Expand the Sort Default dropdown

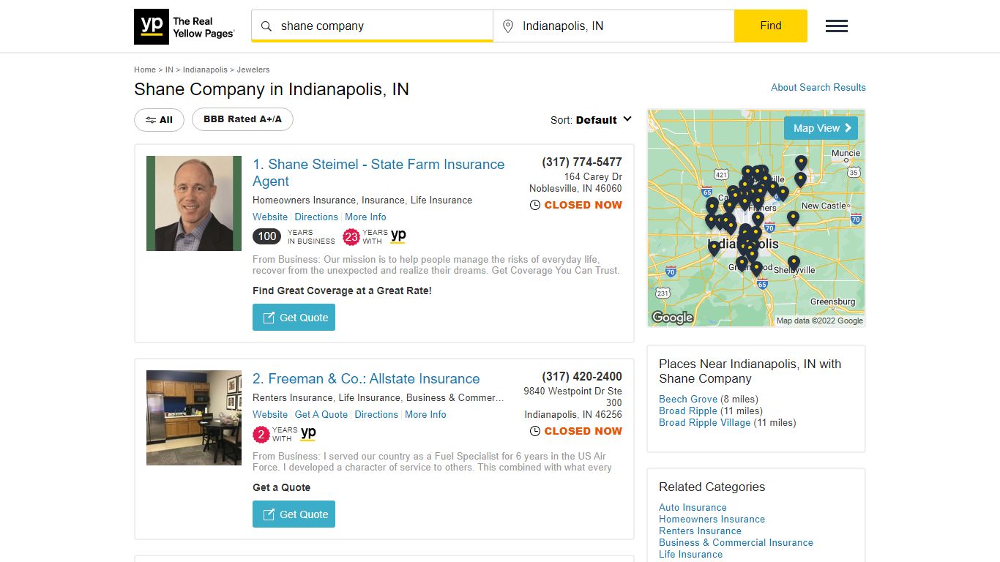coord(592,120)
